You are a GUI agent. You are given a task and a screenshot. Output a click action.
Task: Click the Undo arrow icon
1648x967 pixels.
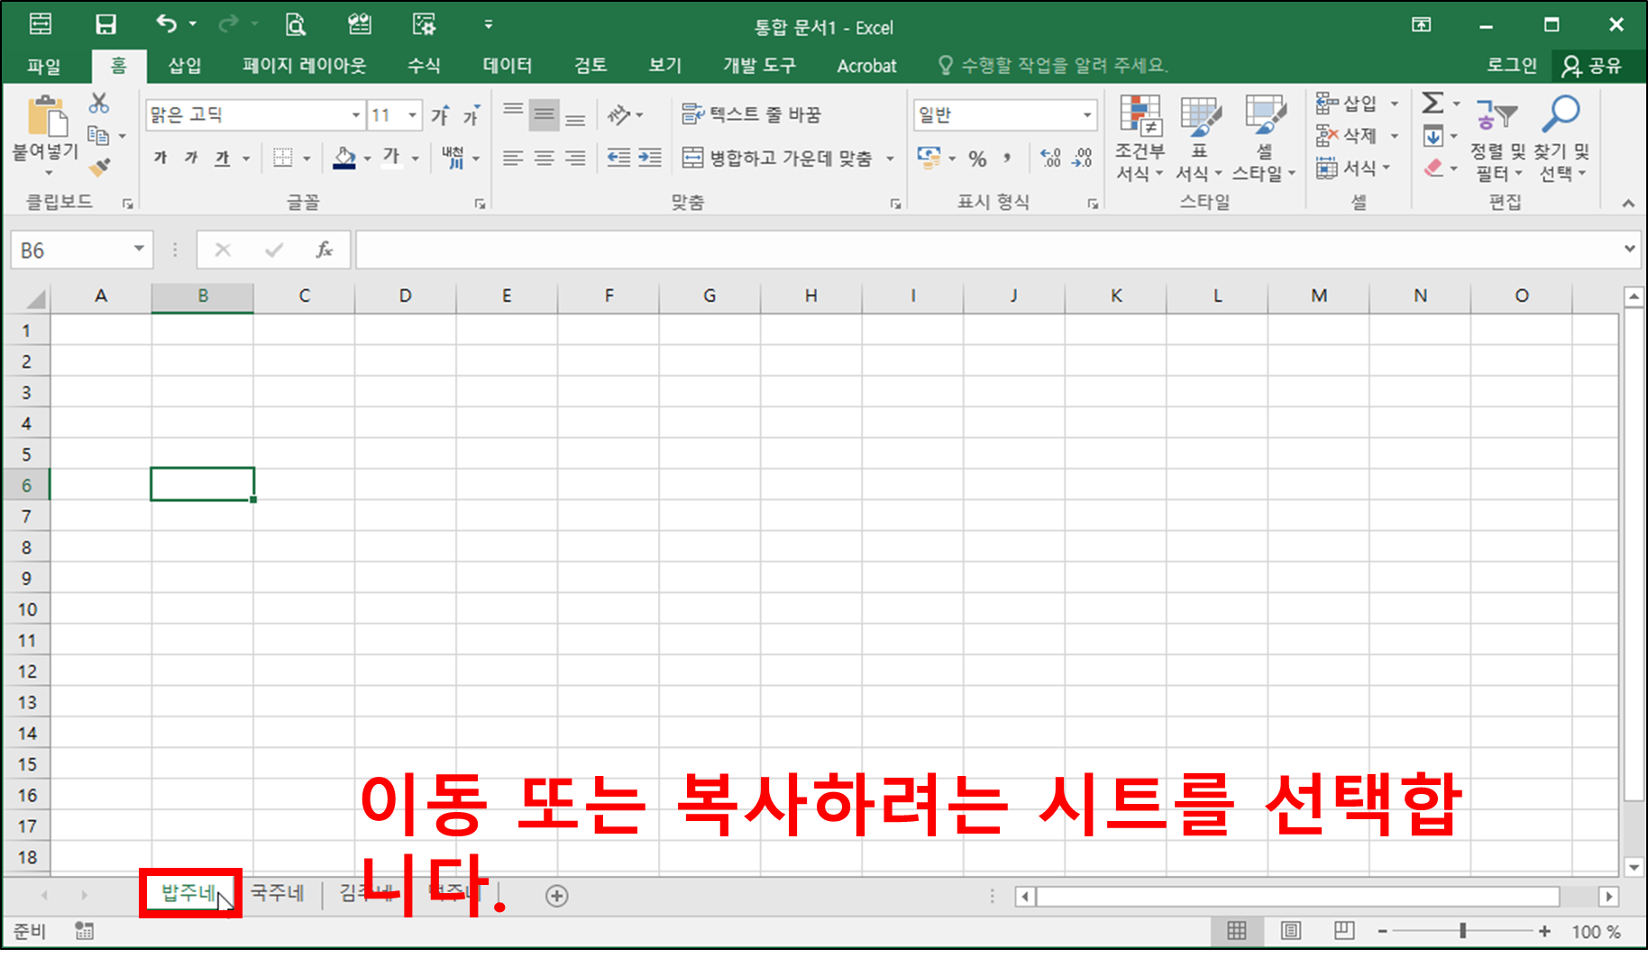(x=167, y=23)
